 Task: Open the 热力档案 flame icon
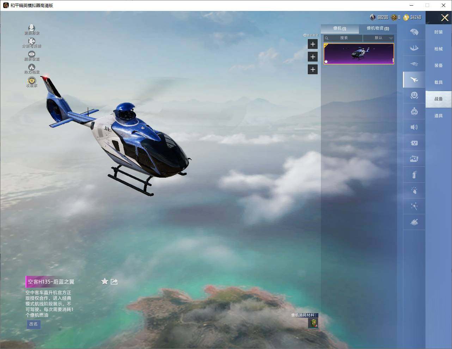32,67
